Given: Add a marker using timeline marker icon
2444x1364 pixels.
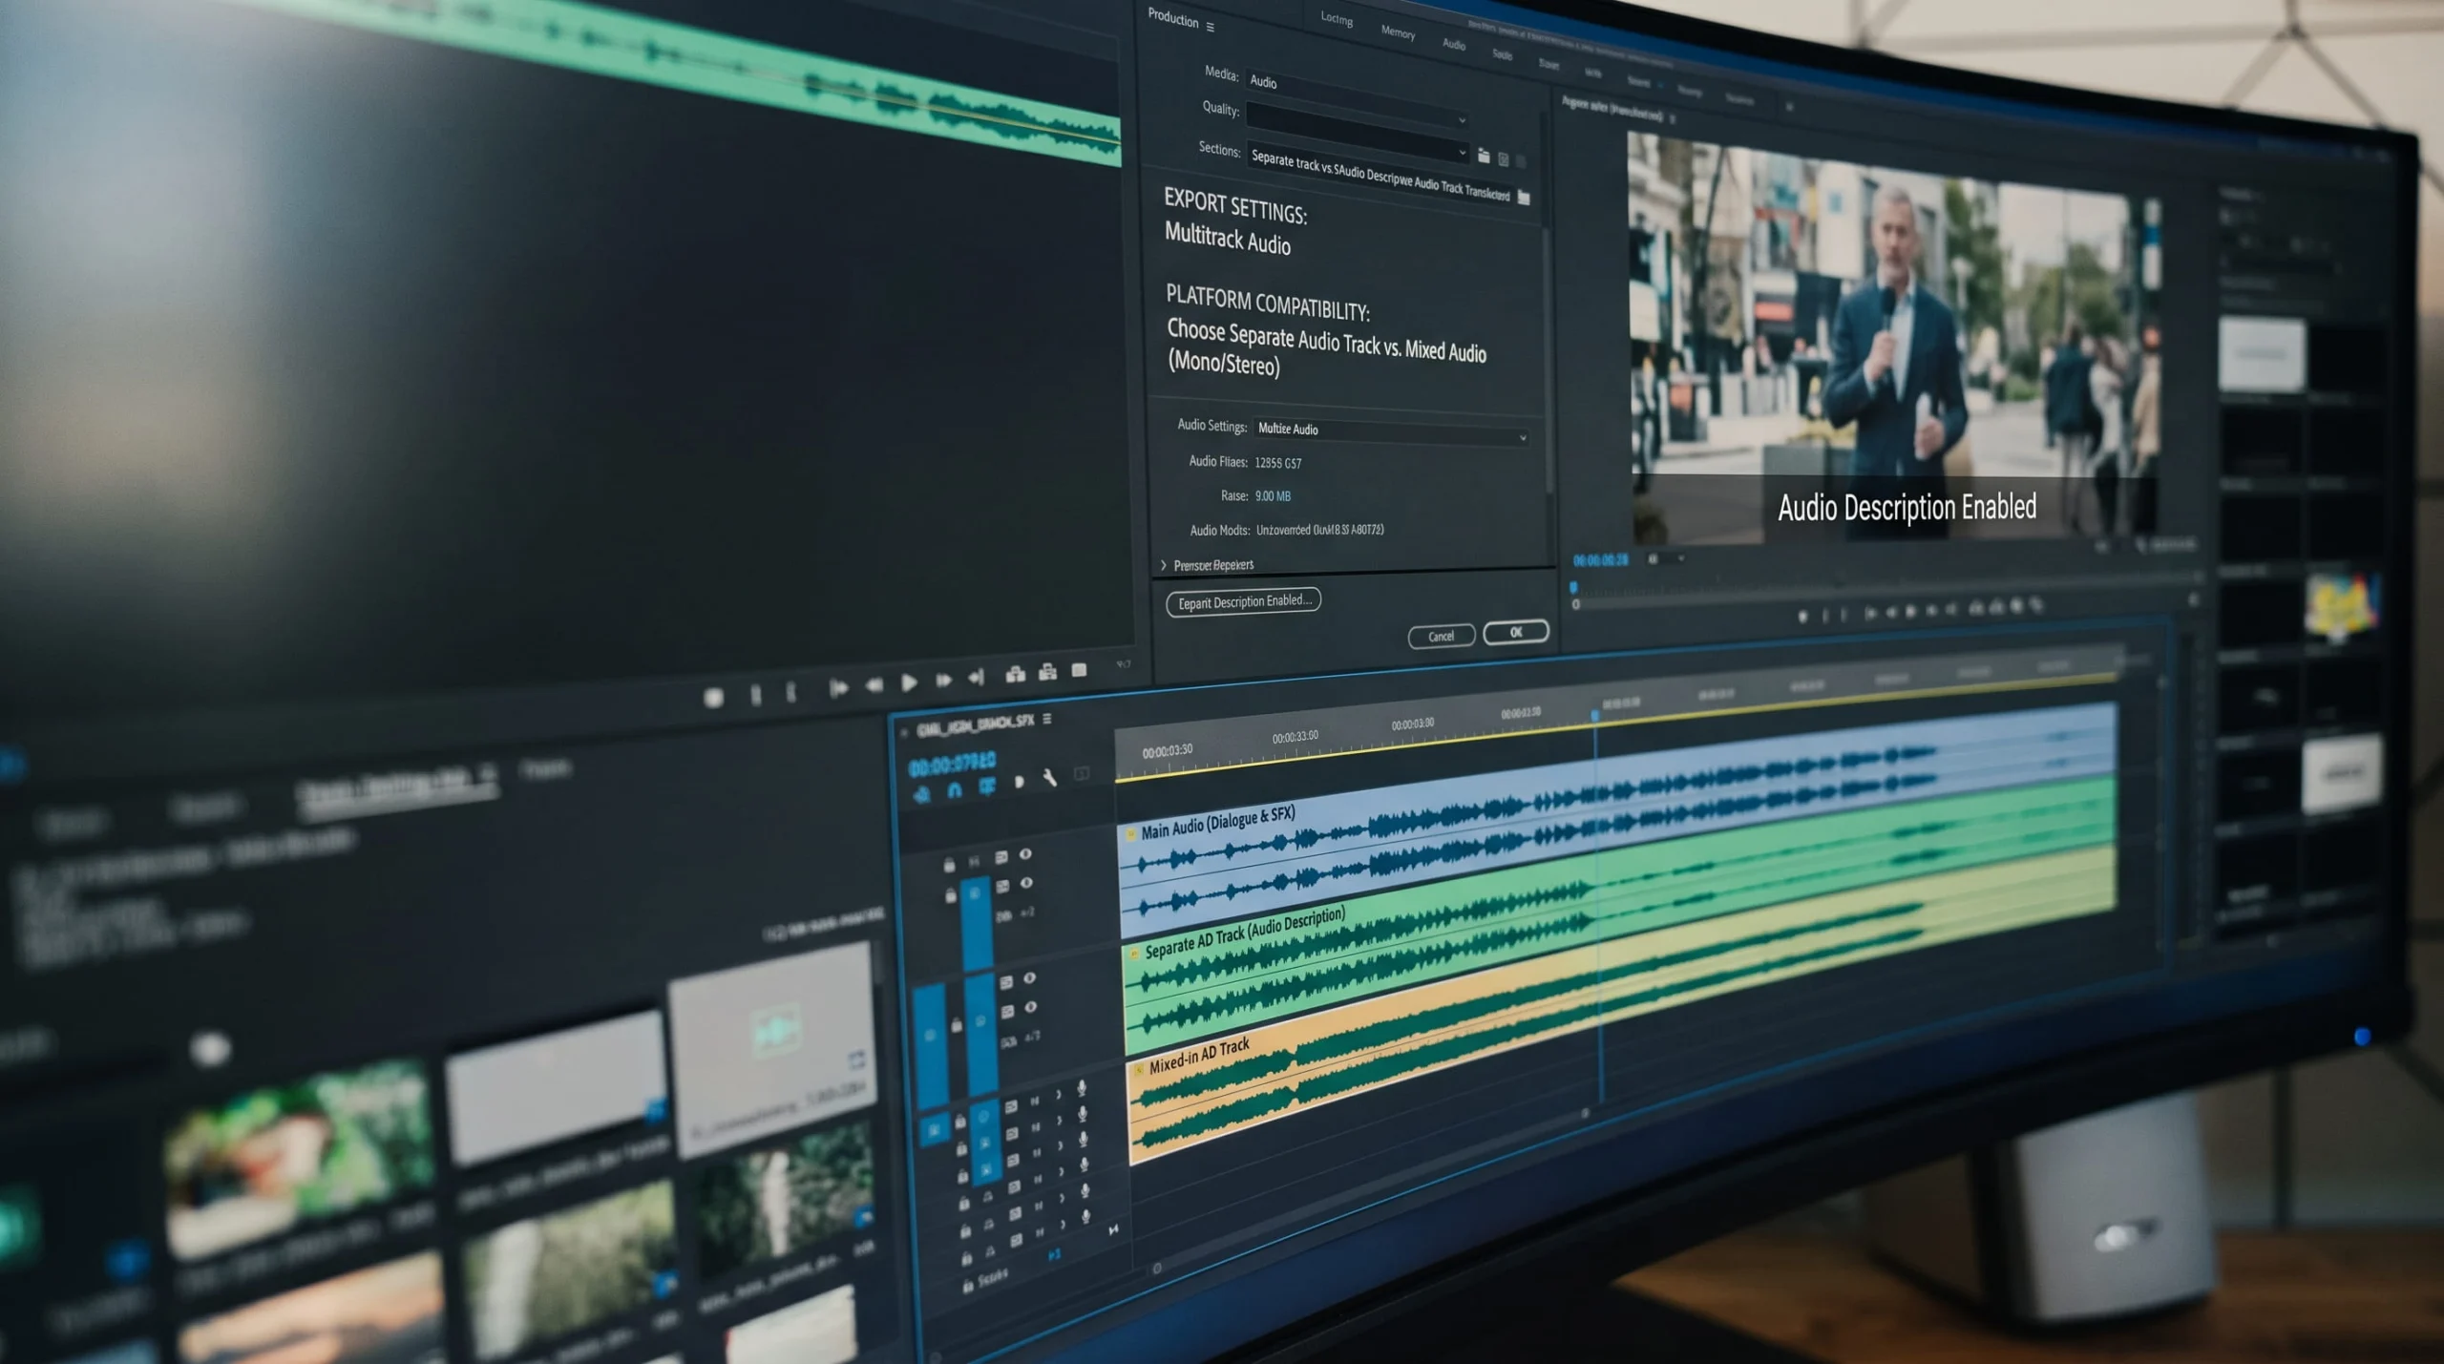Looking at the screenshot, I should coord(1019,782).
